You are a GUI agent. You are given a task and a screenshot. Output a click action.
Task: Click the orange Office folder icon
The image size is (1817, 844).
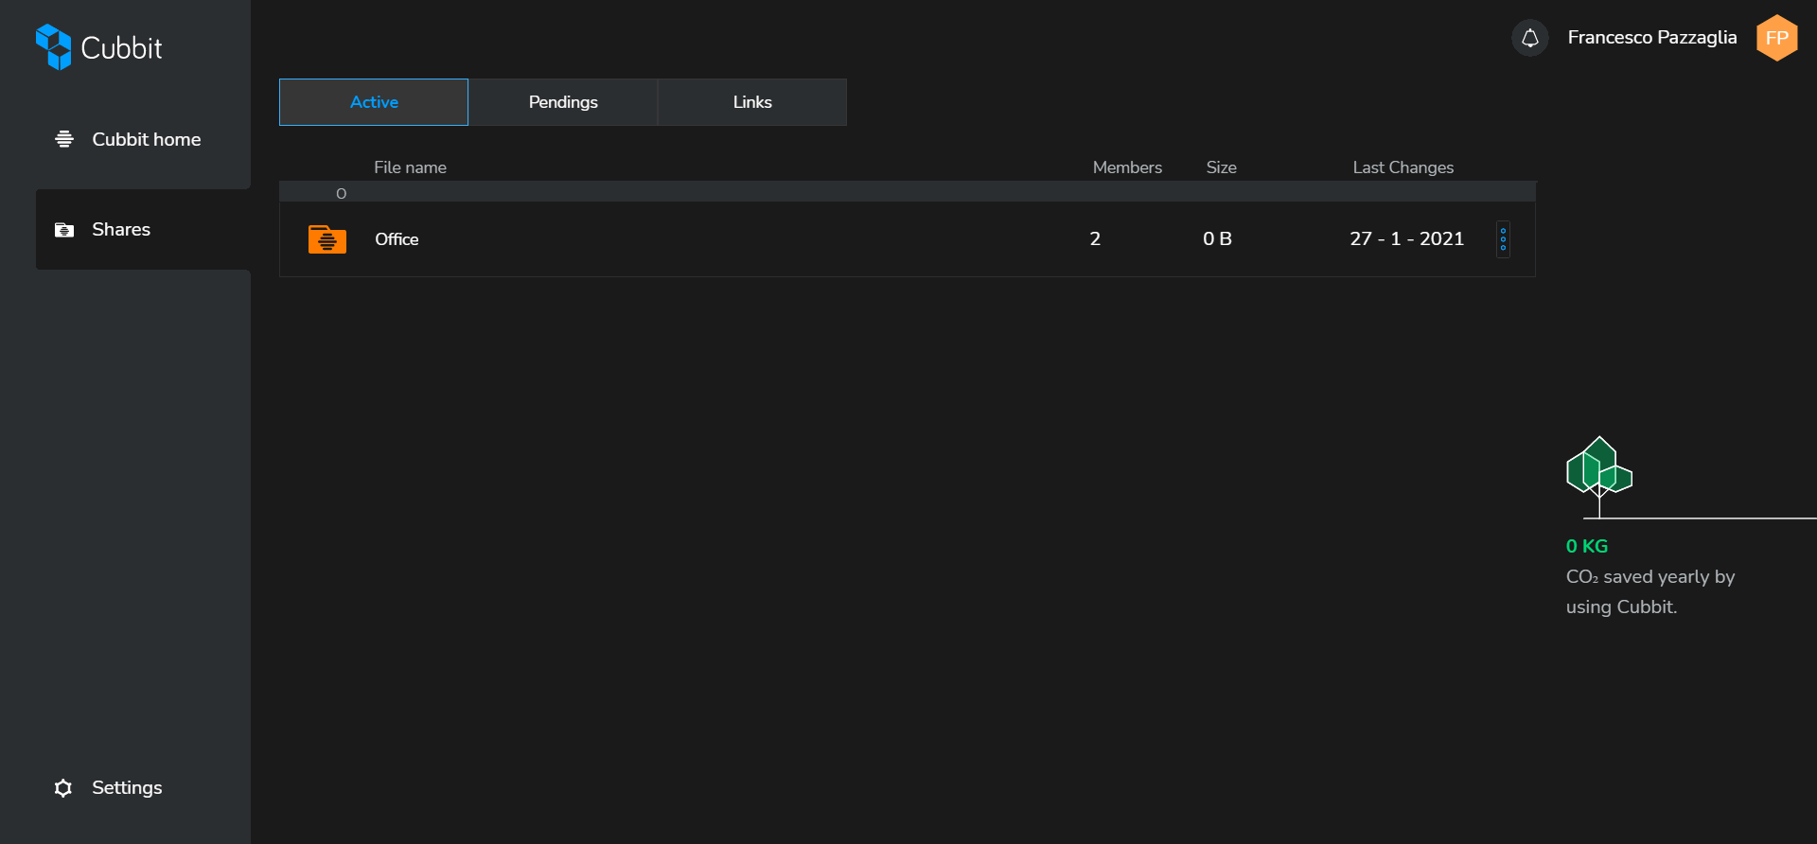click(327, 239)
